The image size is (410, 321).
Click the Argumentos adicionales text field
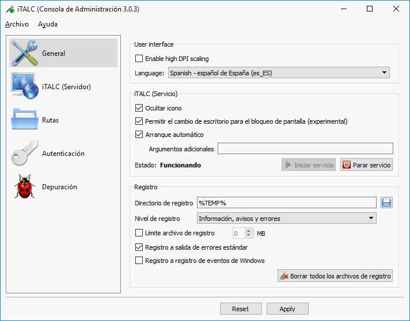pos(305,149)
